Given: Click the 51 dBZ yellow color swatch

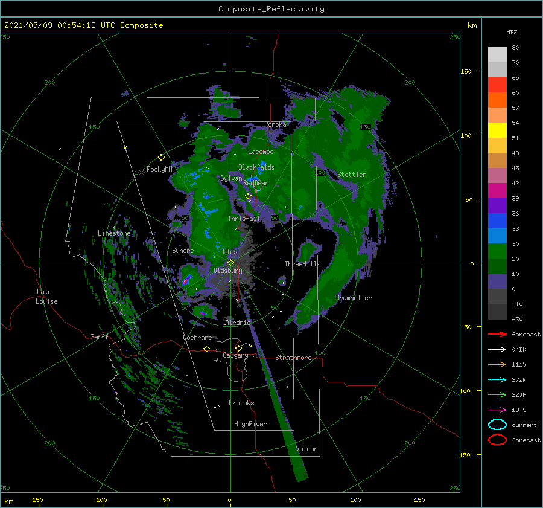Looking at the screenshot, I should coord(497,130).
